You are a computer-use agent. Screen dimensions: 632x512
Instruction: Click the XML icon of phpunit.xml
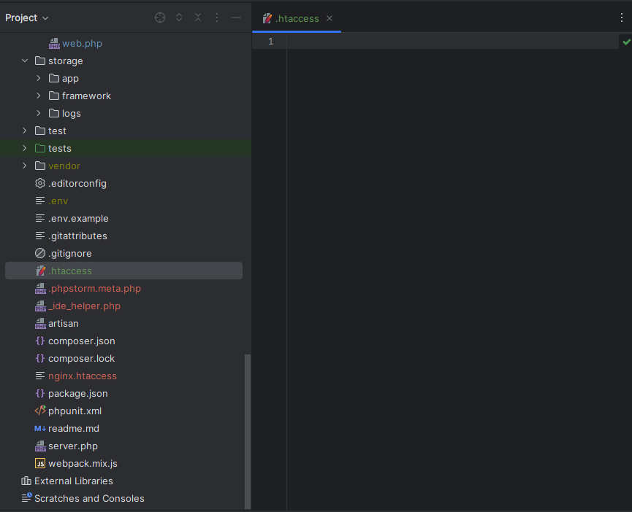(40, 411)
